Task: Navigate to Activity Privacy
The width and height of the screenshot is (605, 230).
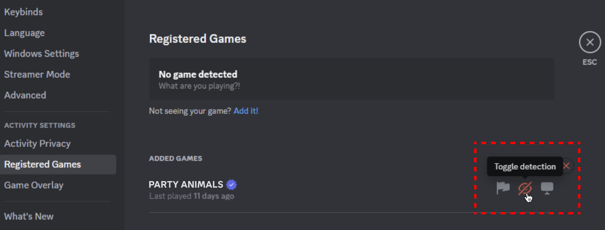Action: (x=37, y=144)
